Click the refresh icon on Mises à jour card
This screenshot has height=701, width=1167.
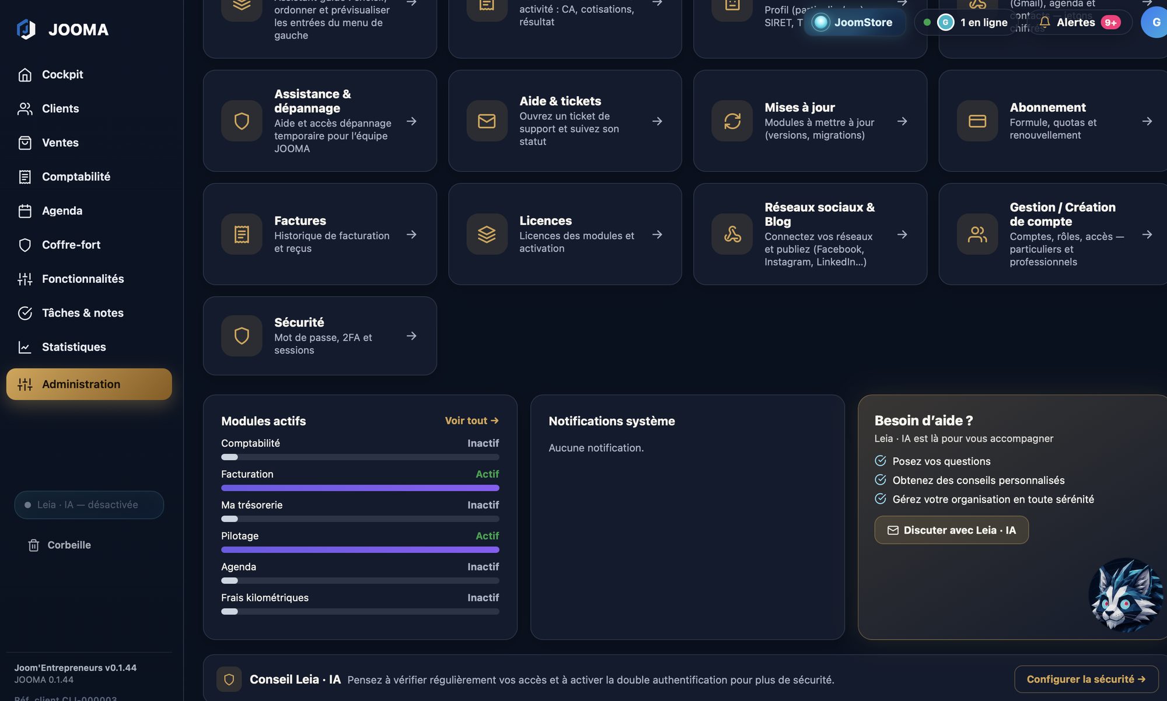[x=732, y=121]
